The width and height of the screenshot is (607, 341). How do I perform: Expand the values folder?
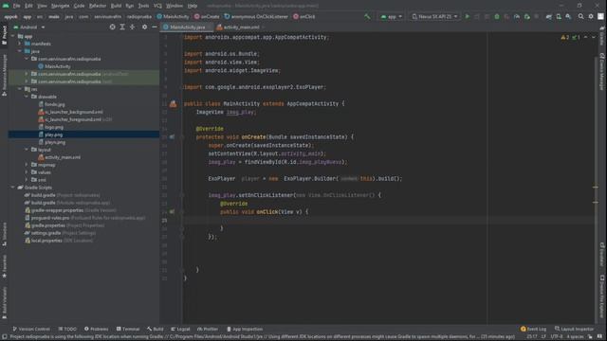pos(27,172)
